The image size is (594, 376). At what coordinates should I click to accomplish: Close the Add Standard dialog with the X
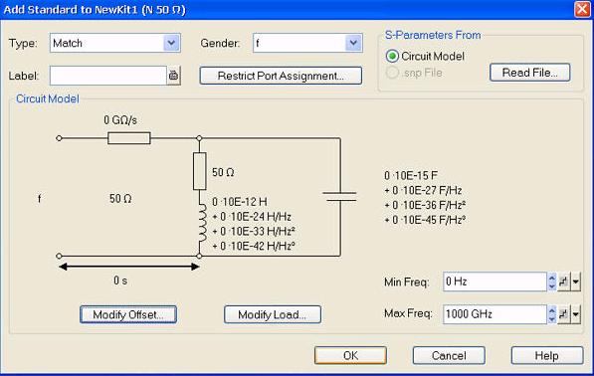pos(582,9)
